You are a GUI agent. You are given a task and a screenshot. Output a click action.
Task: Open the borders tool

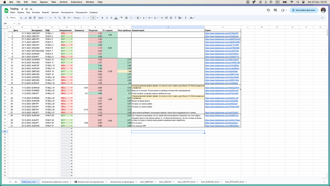[x=126, y=18]
